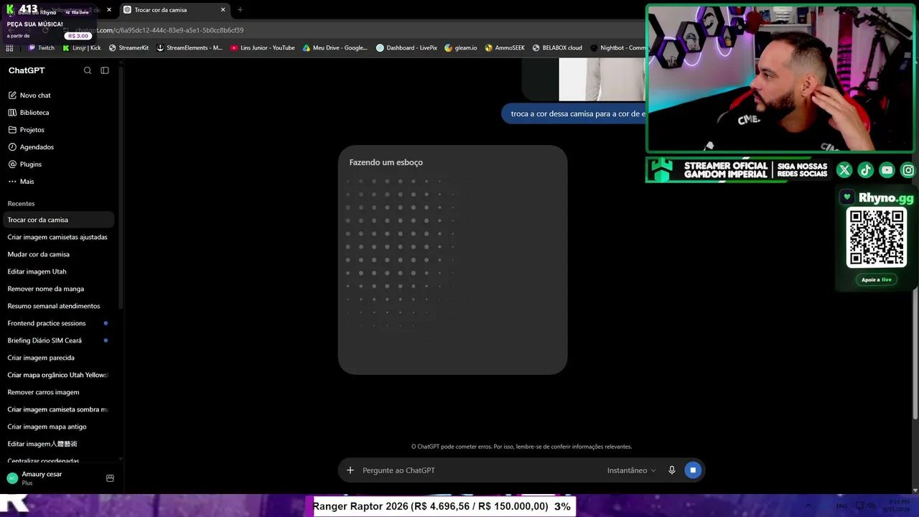Collapse the ChatGPT sidebar with the panel icon
Image resolution: width=919 pixels, height=517 pixels.
pyautogui.click(x=105, y=70)
